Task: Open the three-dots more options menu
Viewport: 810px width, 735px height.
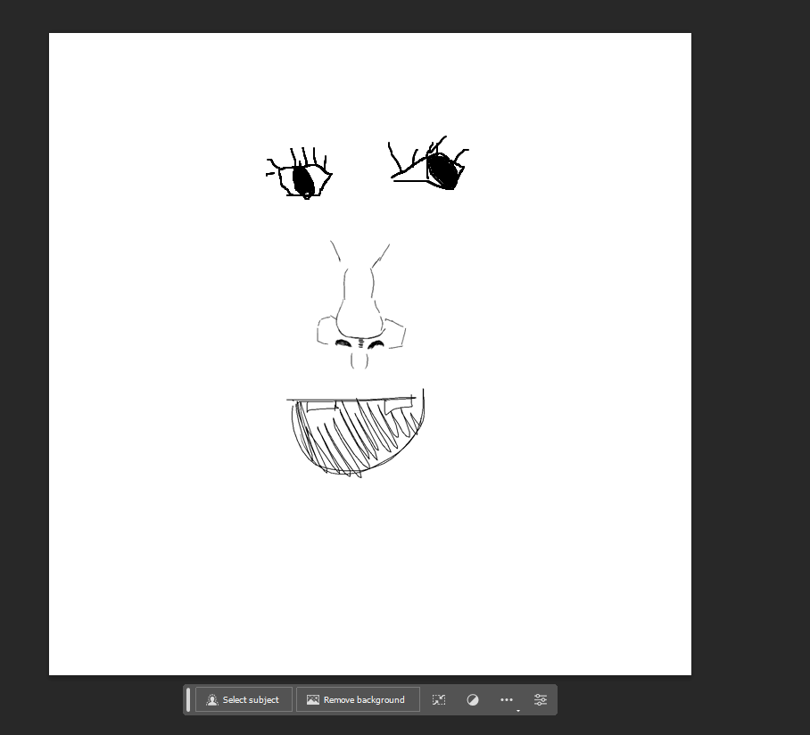Action: (507, 700)
